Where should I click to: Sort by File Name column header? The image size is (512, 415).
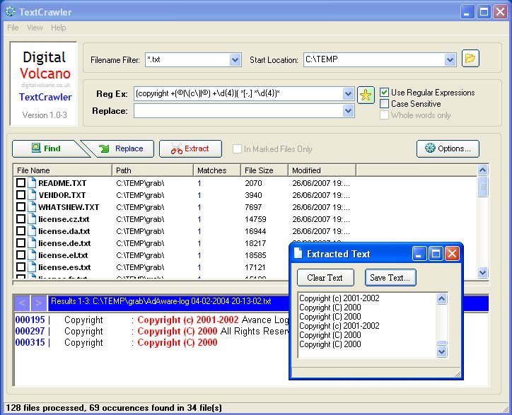click(x=63, y=170)
